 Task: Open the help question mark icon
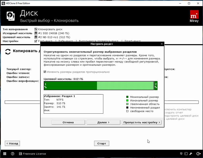pyautogui.click(x=13, y=154)
